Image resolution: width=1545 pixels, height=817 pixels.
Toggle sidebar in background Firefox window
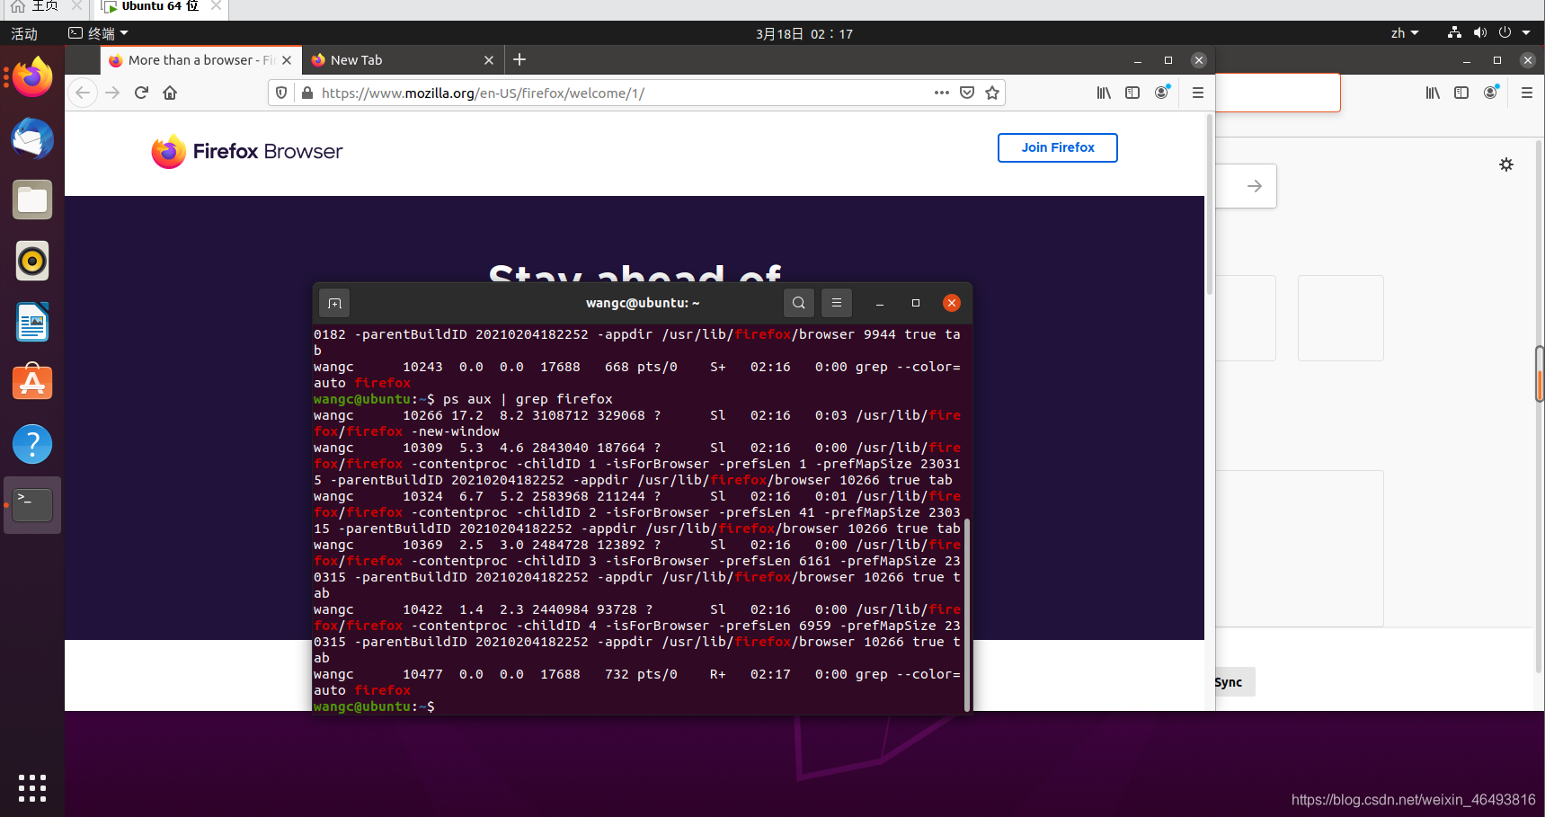[x=1461, y=93]
